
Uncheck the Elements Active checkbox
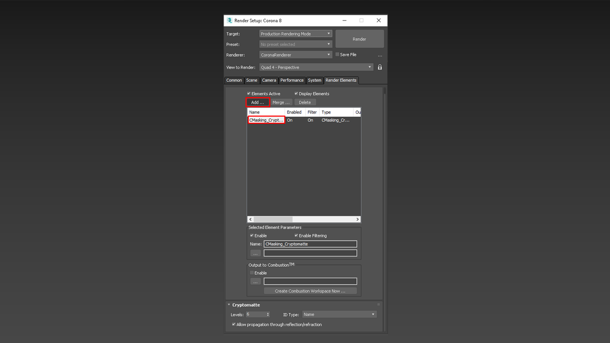(249, 93)
